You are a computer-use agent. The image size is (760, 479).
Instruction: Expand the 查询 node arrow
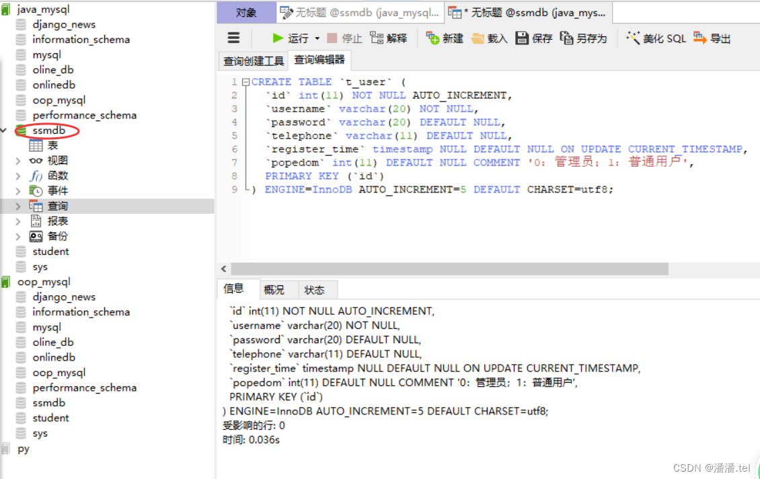tap(18, 206)
